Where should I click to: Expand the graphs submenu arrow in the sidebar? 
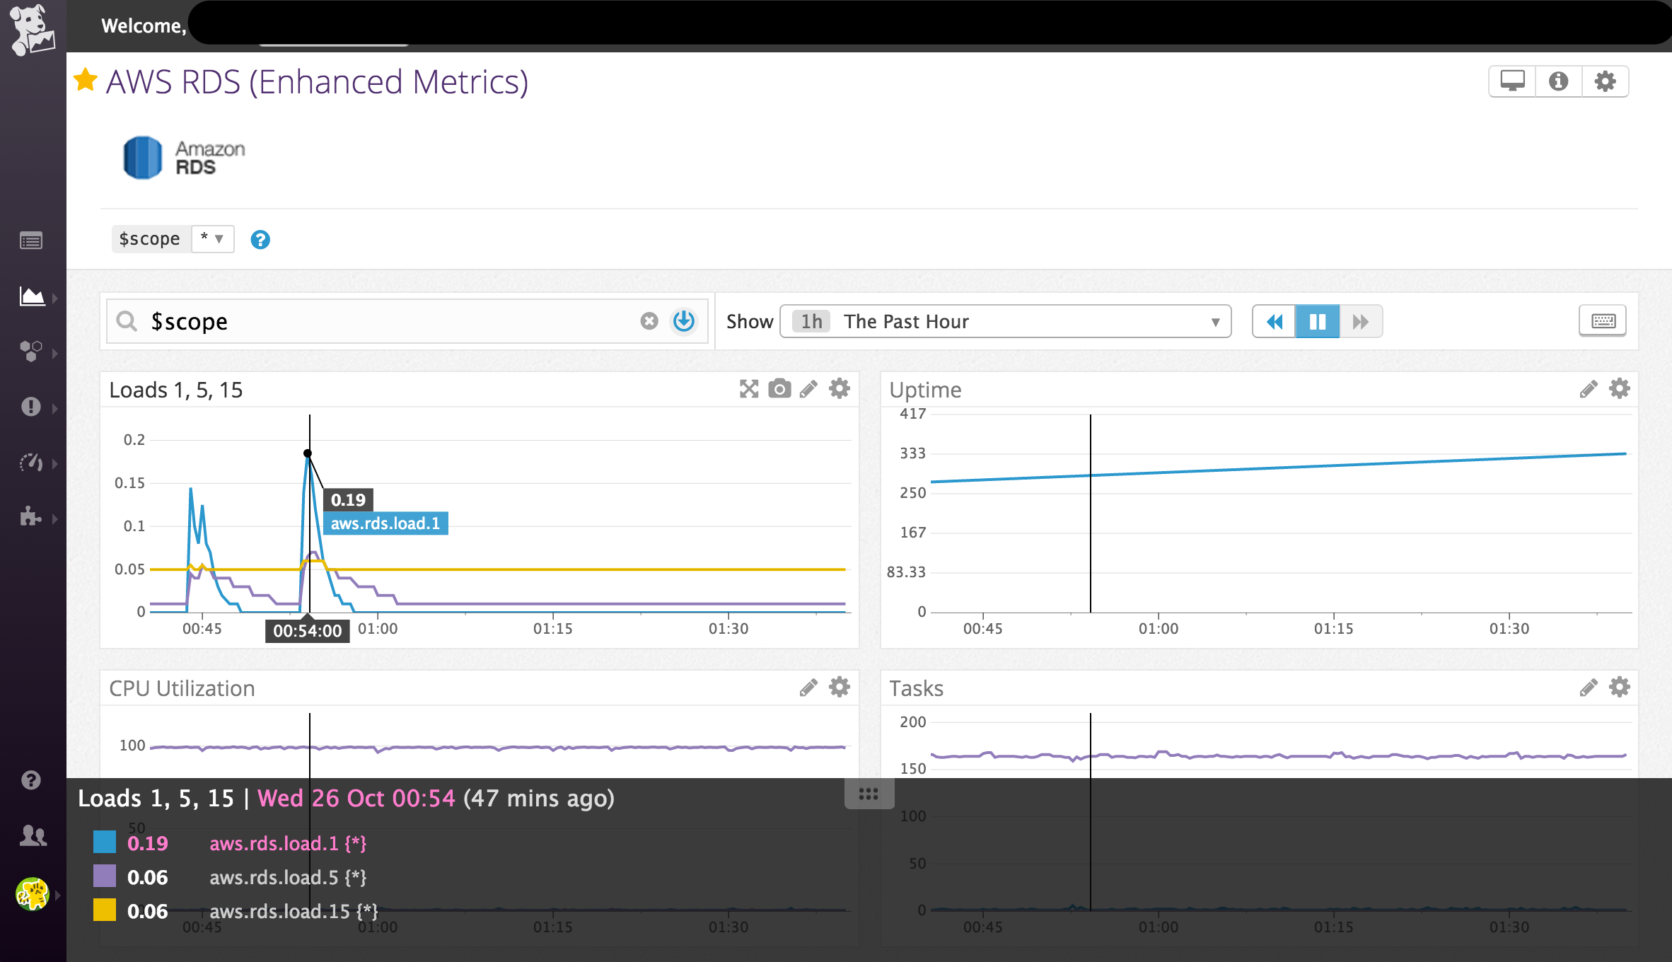(54, 297)
